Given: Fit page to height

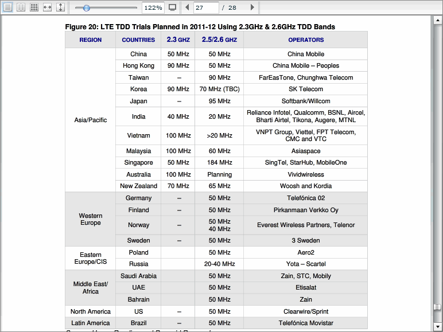Looking at the screenshot, I should [x=60, y=7].
